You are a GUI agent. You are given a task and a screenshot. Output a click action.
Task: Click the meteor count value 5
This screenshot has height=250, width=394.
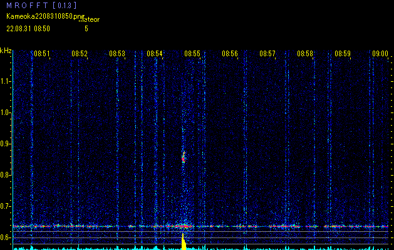pyautogui.click(x=86, y=29)
